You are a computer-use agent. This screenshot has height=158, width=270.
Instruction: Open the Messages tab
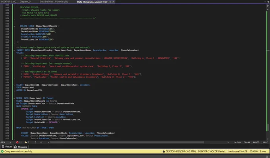pos(21,147)
